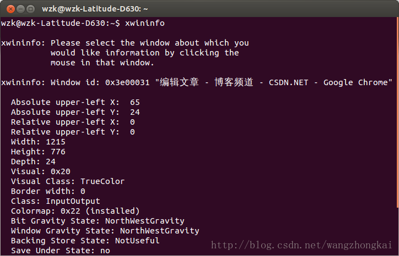Click the blog.csdn.net watermark URL
Image resolution: width=399 pixels, height=256 pixels.
pos(301,245)
